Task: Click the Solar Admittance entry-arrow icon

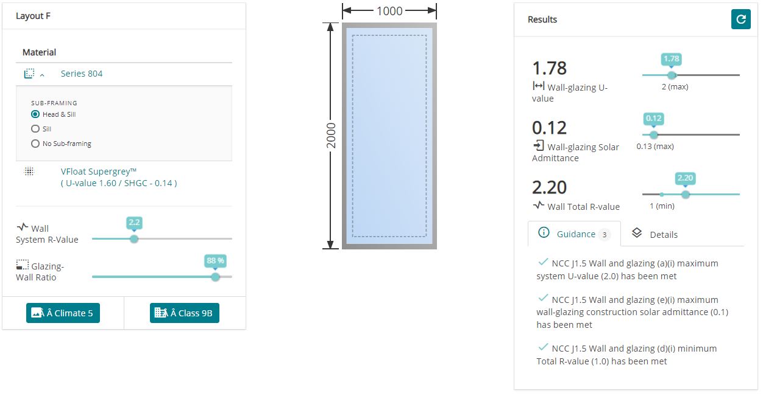Action: 538,146
